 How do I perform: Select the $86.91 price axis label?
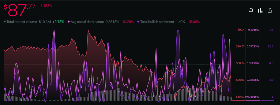(240, 80)
